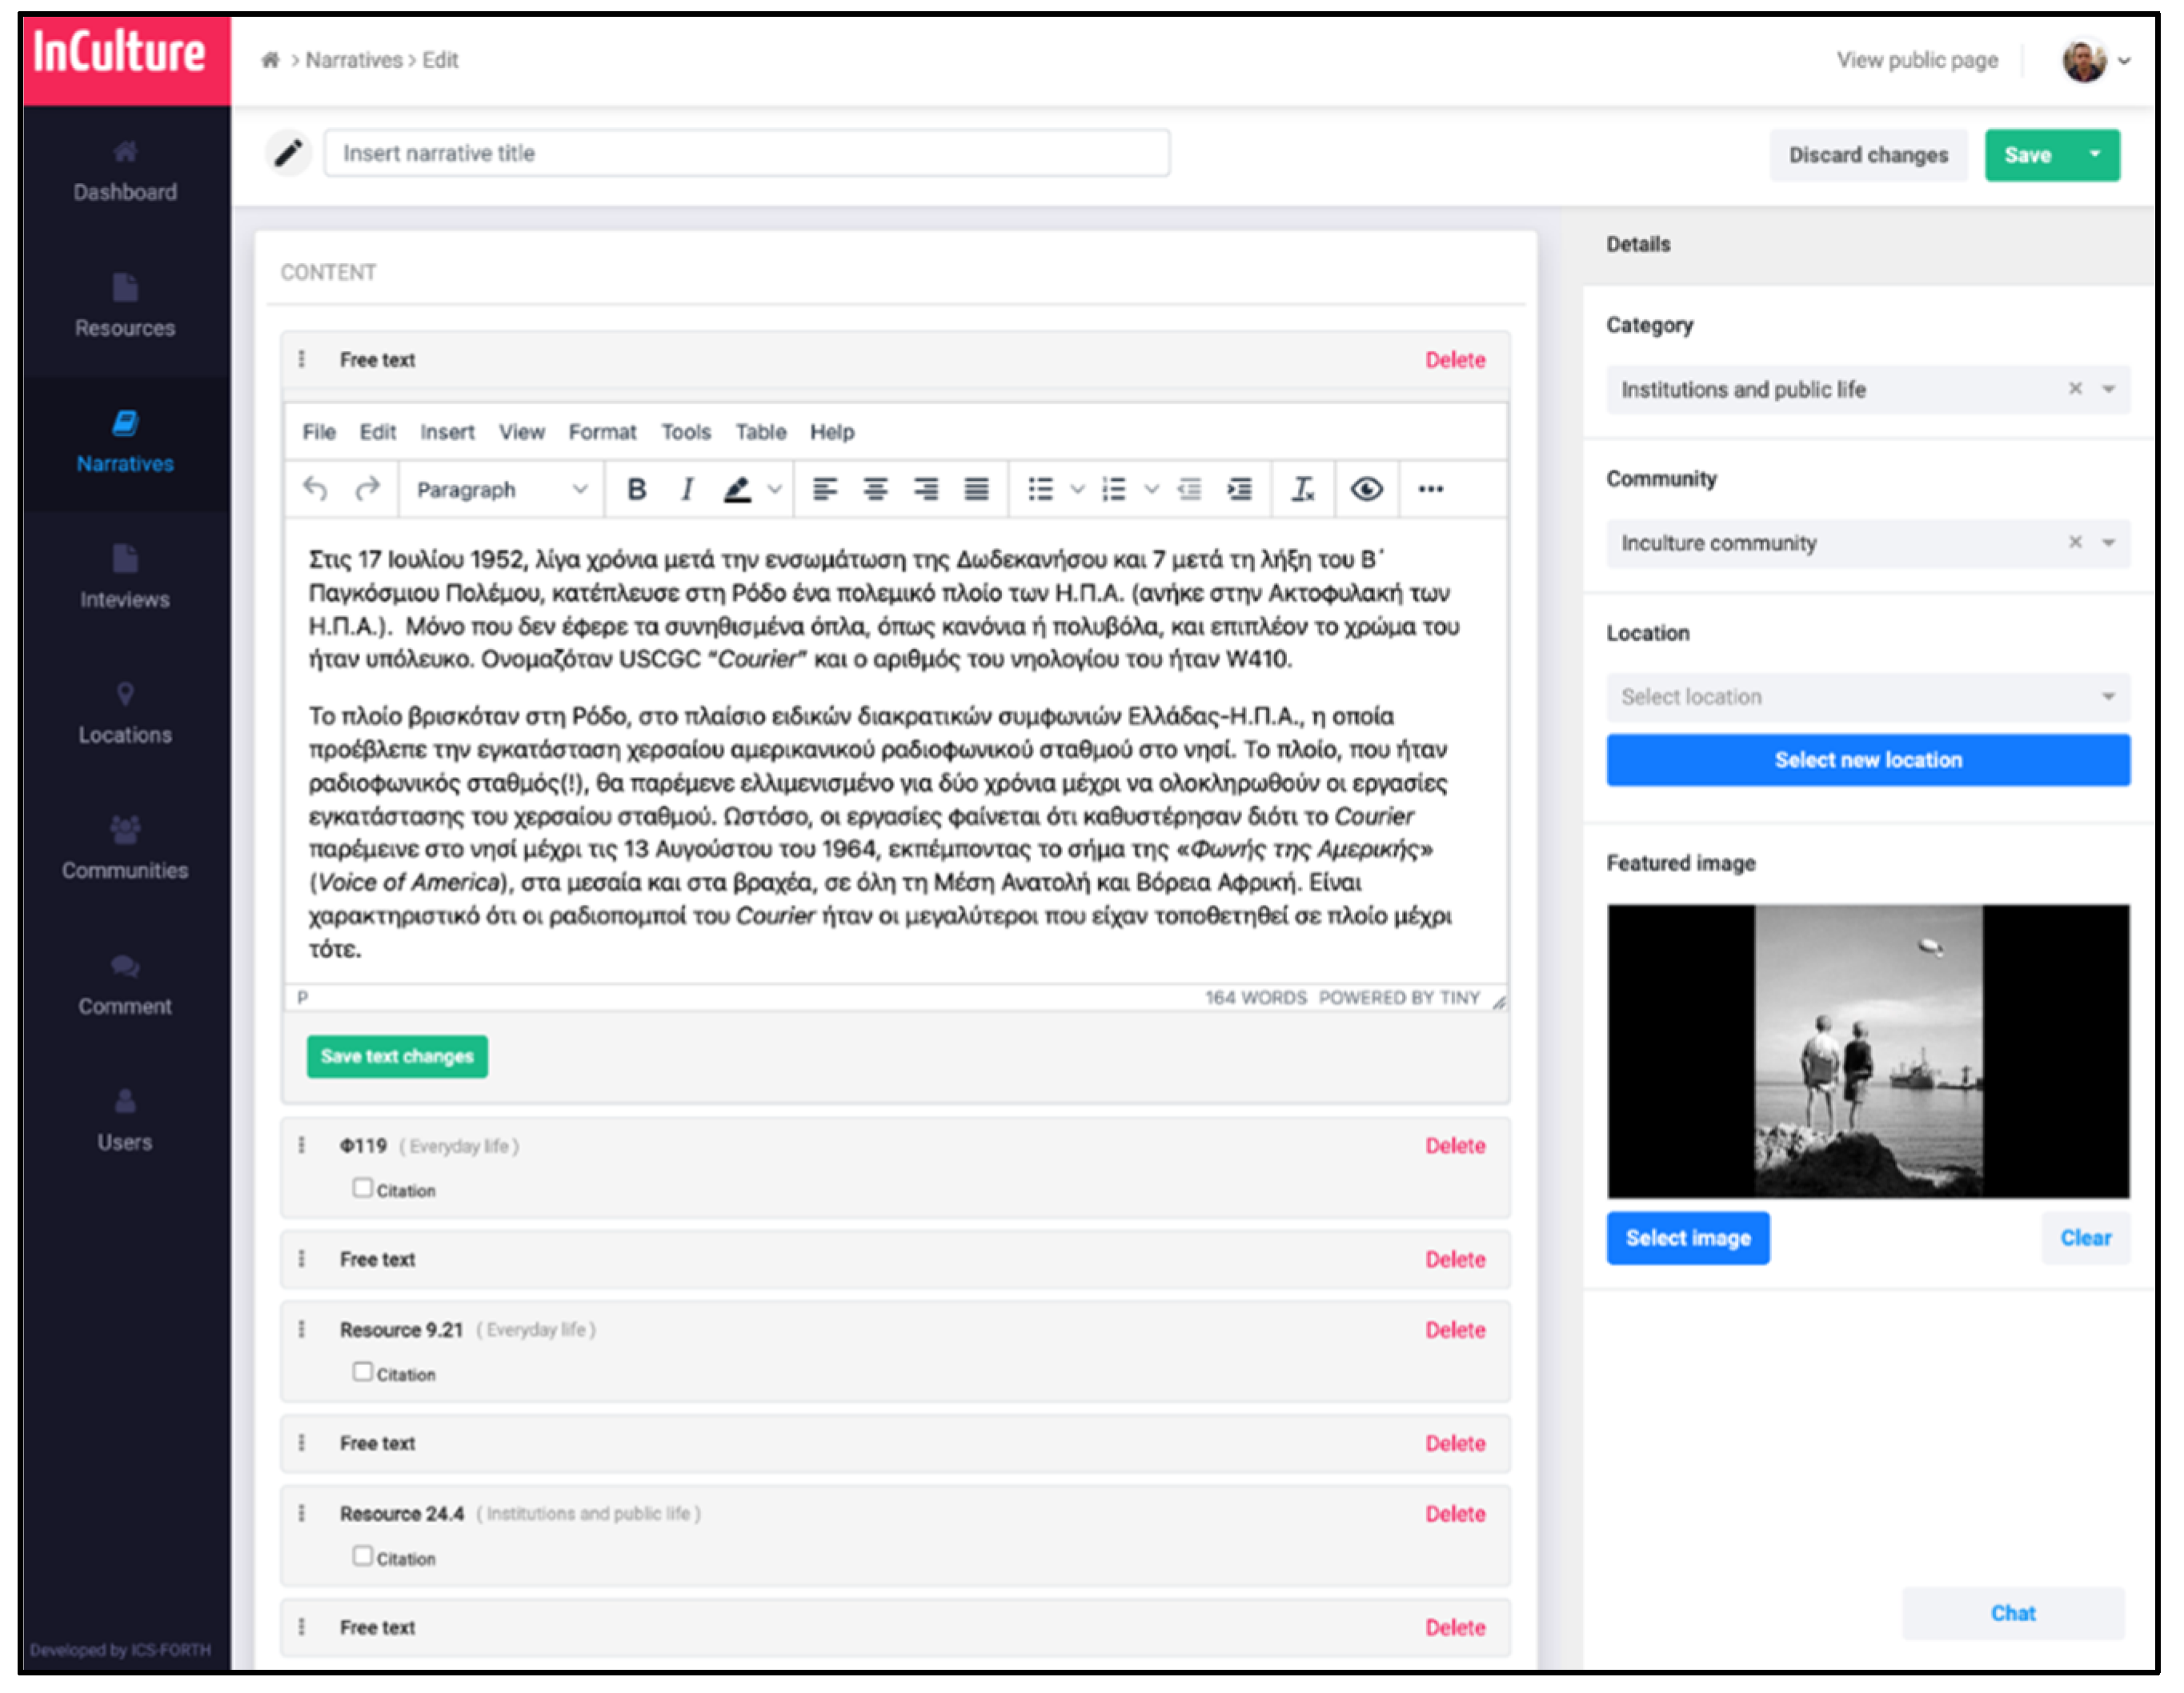
Task: Open the Save button dropdown arrow
Action: (2095, 155)
